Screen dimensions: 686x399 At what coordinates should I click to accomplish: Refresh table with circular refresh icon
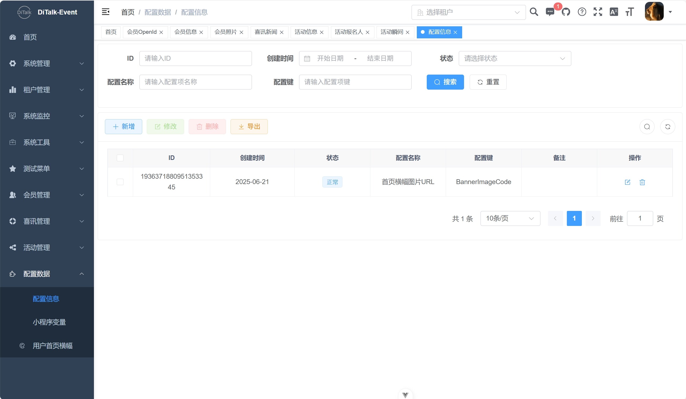[x=667, y=127]
